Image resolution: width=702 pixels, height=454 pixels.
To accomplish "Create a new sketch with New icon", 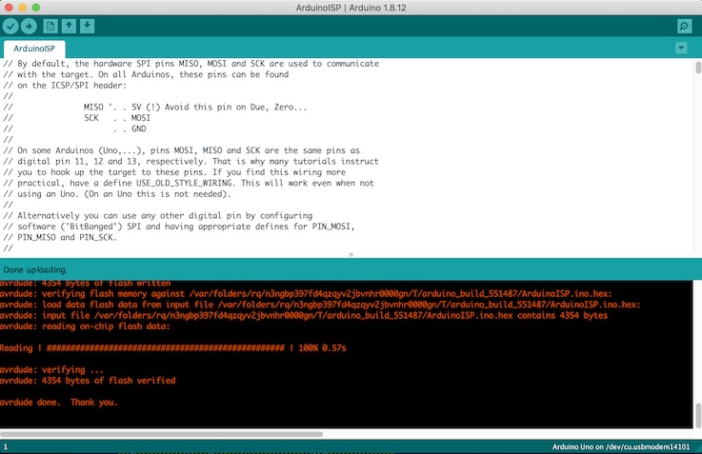I will coord(50,27).
